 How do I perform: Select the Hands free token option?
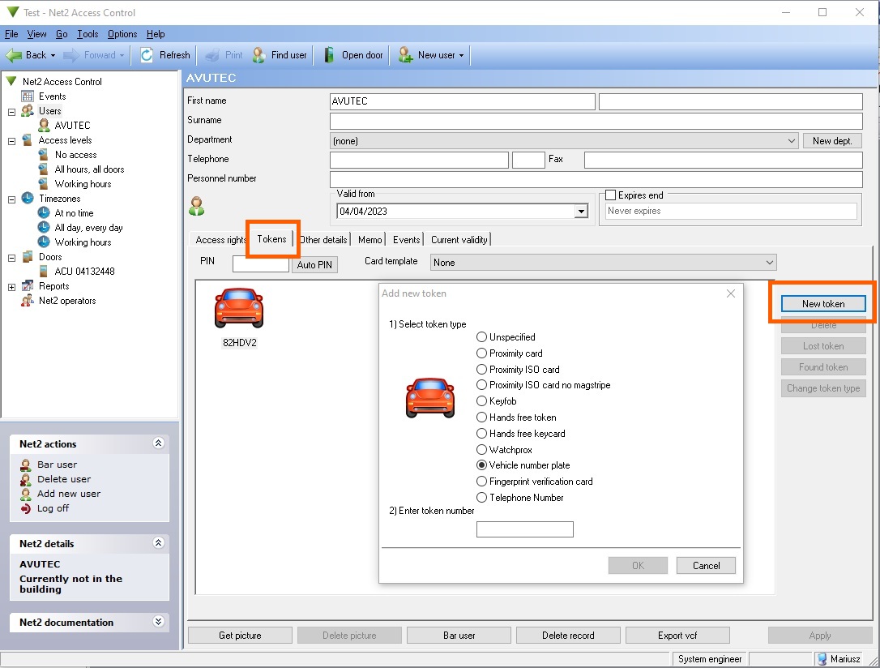pos(481,417)
